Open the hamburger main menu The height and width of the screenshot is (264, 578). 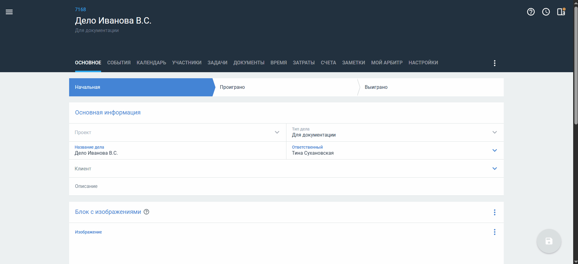click(x=9, y=12)
